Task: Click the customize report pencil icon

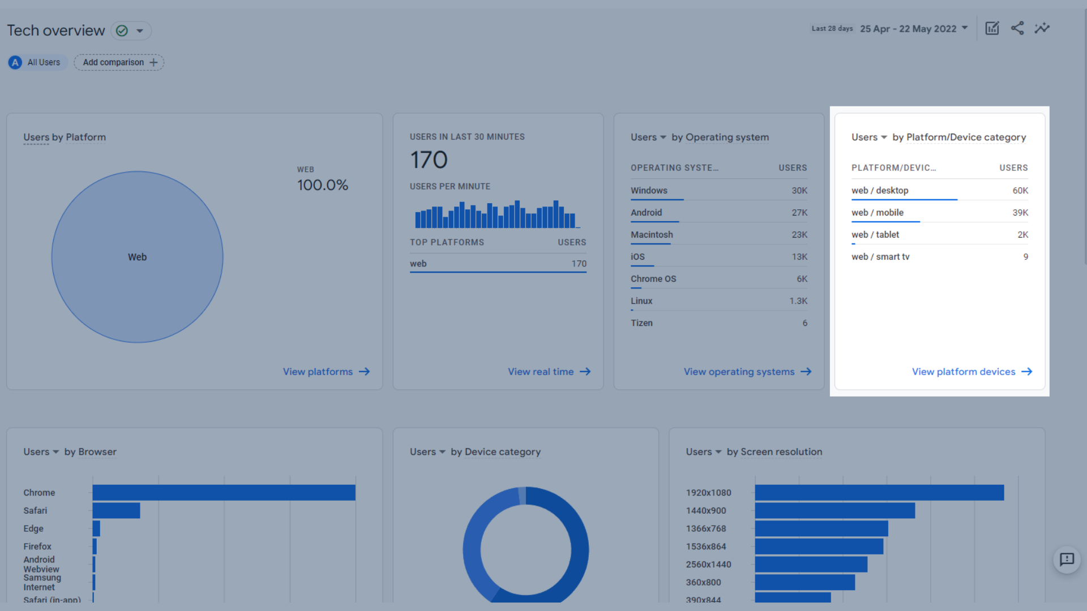Action: 992,28
